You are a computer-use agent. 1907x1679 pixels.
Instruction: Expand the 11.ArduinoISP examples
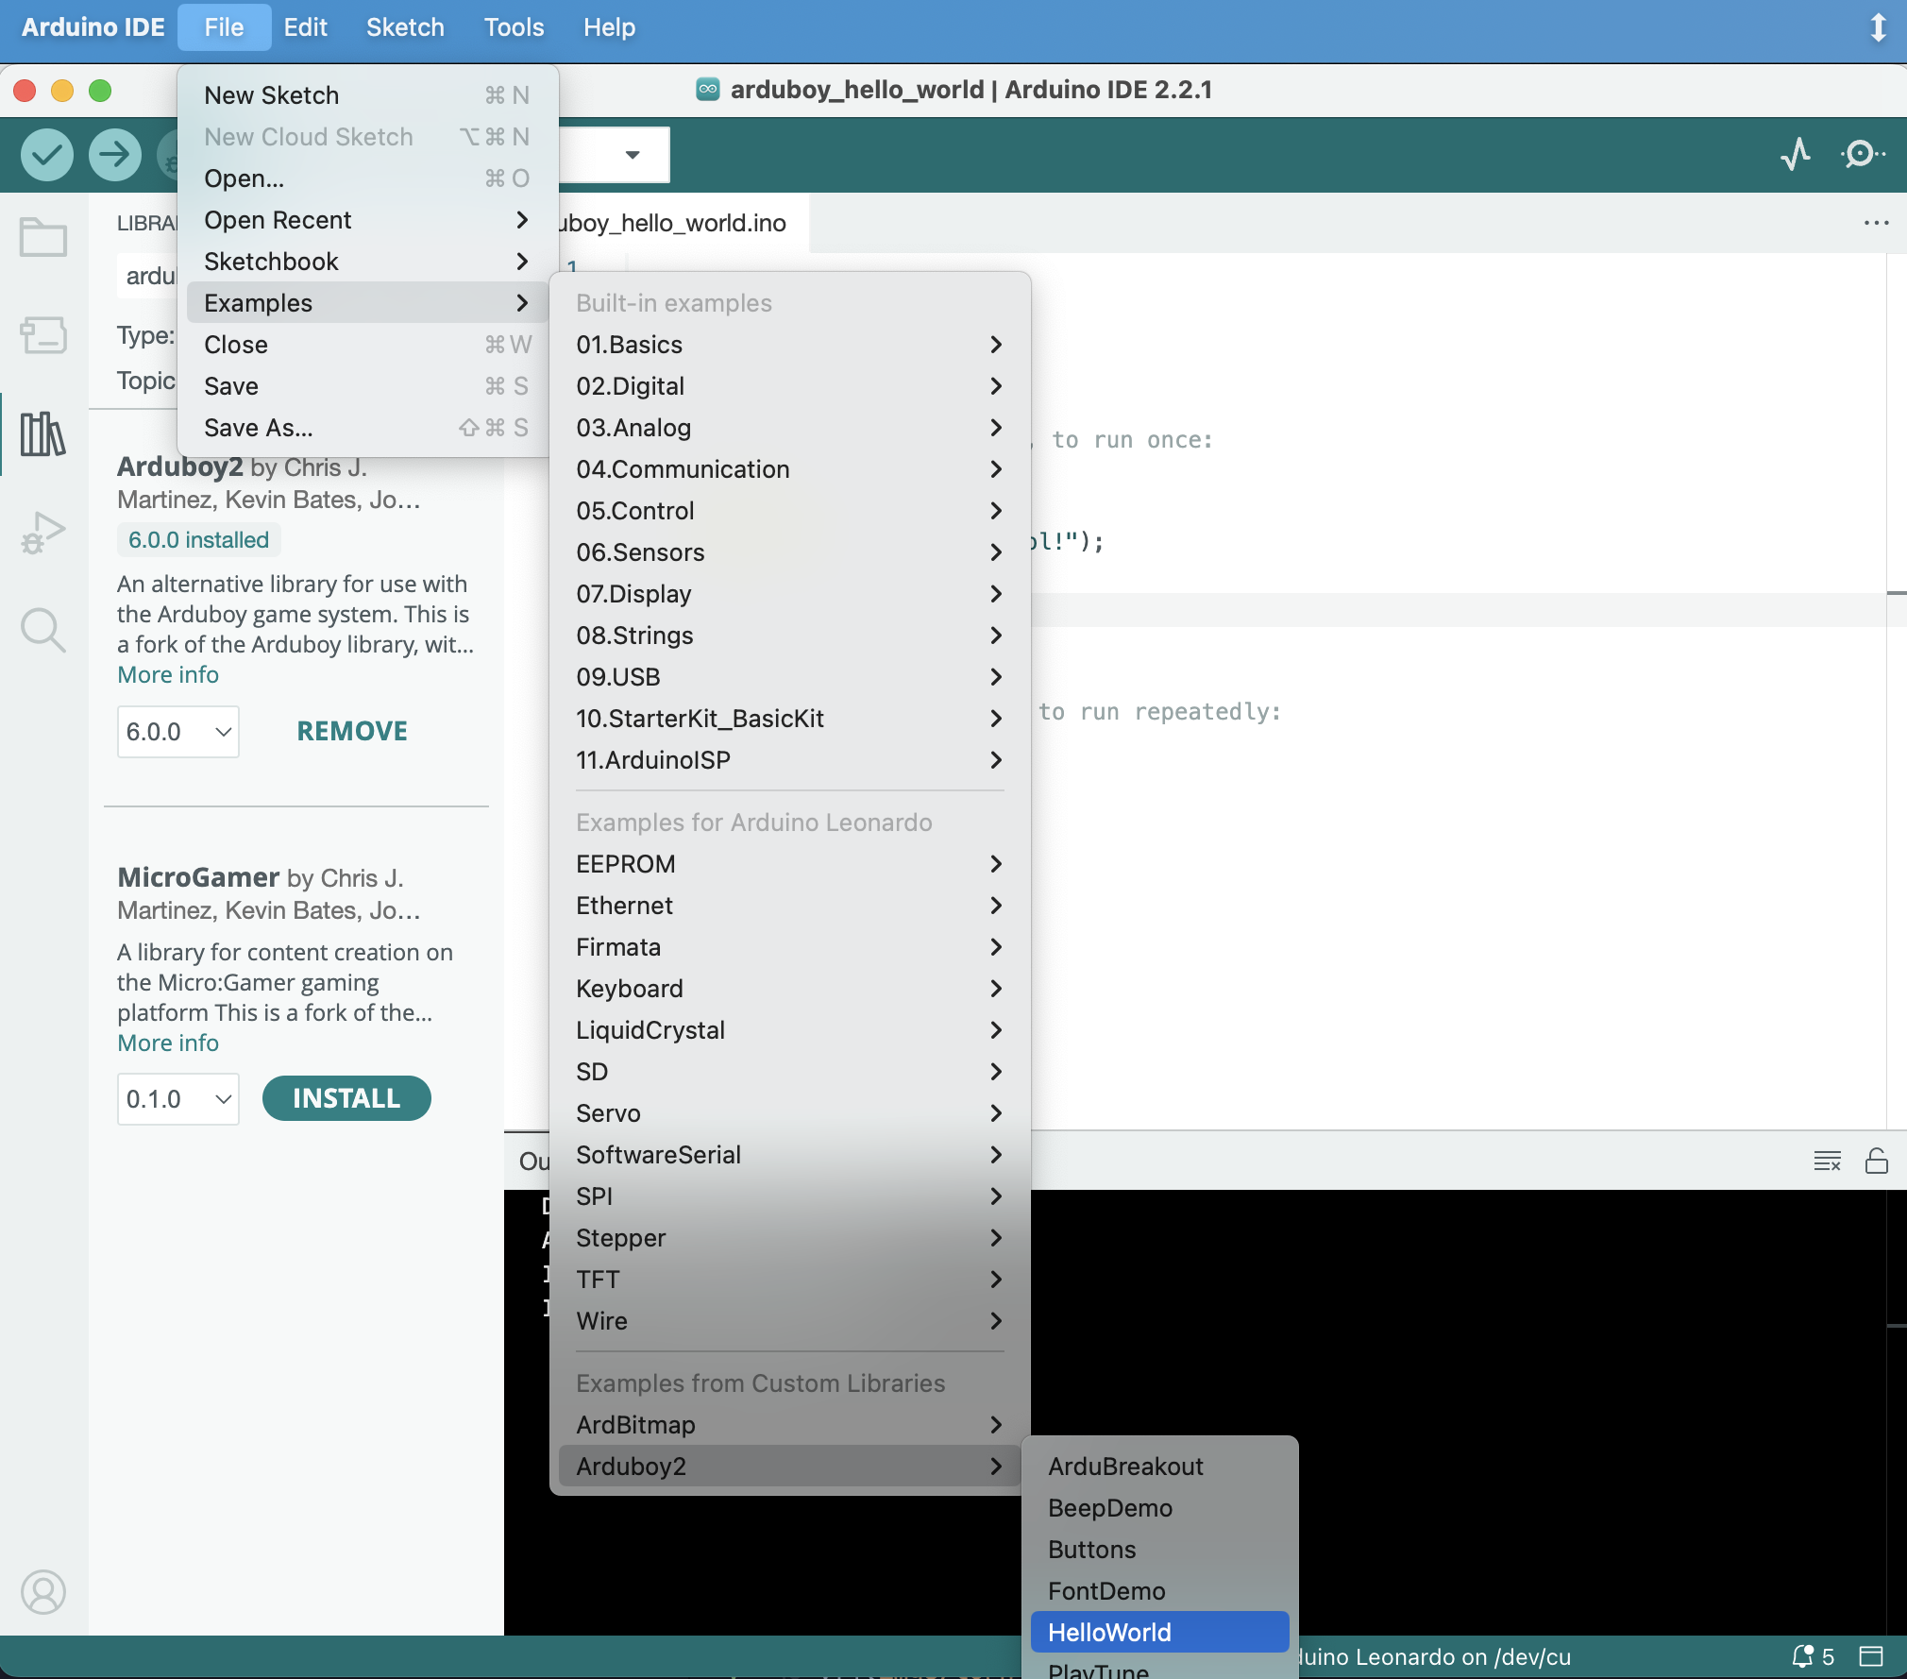click(x=789, y=760)
